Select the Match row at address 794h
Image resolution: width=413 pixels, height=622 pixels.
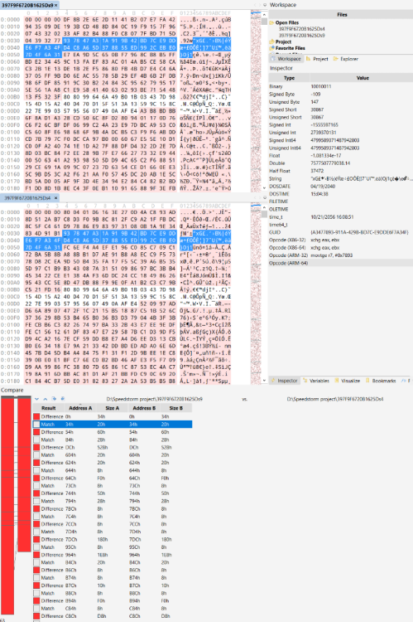112,501
